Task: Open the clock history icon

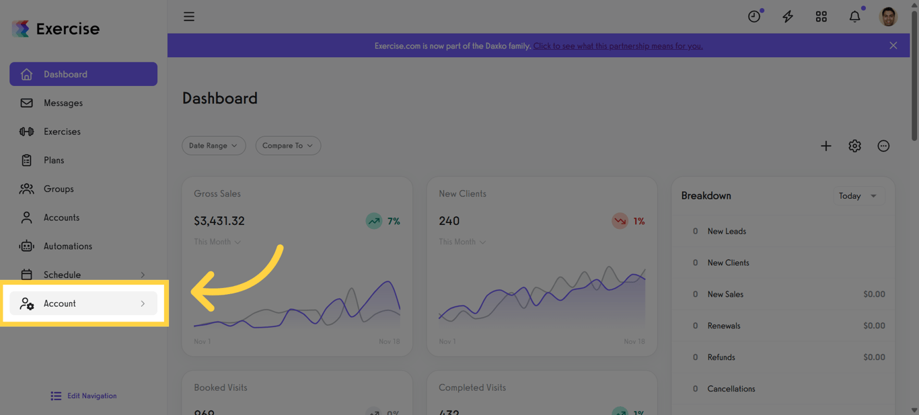Action: [754, 17]
